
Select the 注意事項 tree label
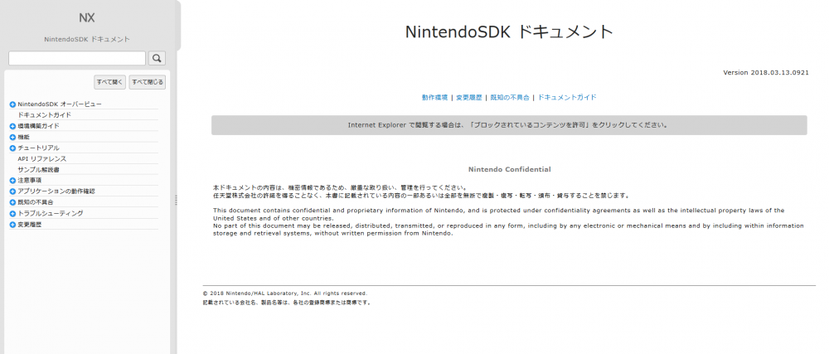(30, 180)
